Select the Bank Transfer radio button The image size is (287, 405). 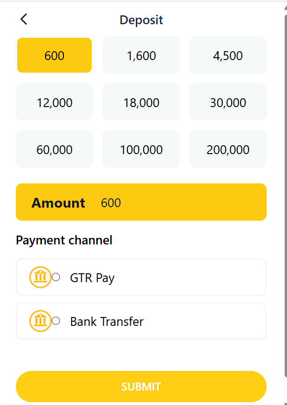56,321
